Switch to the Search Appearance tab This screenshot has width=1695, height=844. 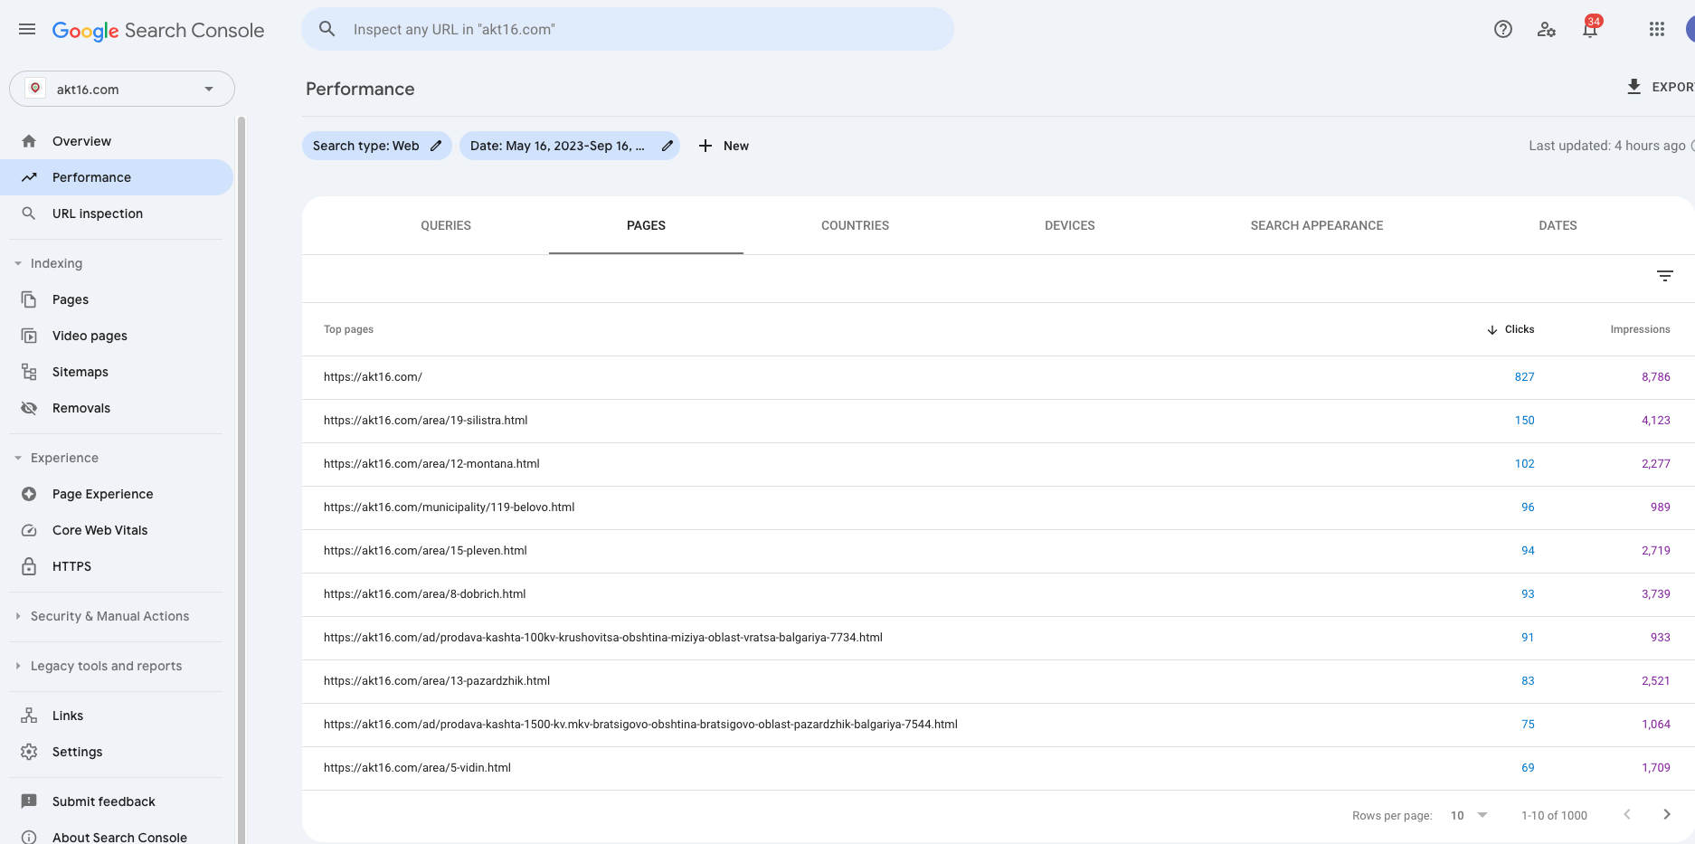(x=1317, y=225)
